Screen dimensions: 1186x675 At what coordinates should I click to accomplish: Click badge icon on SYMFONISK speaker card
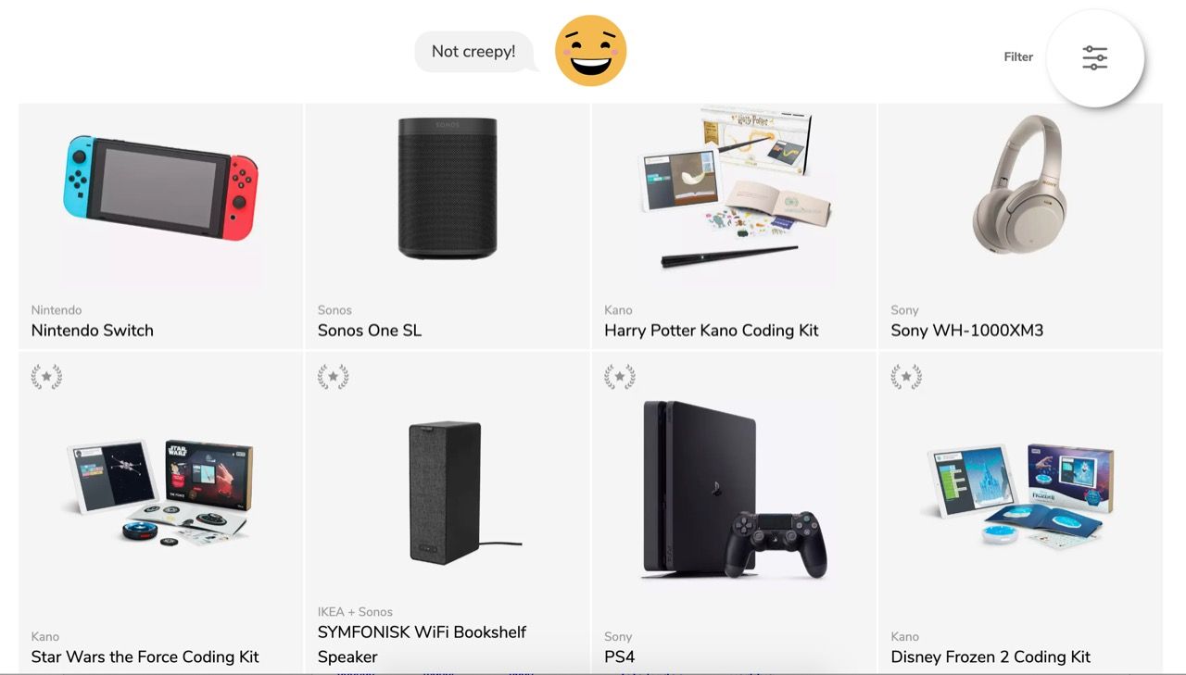[x=334, y=376]
